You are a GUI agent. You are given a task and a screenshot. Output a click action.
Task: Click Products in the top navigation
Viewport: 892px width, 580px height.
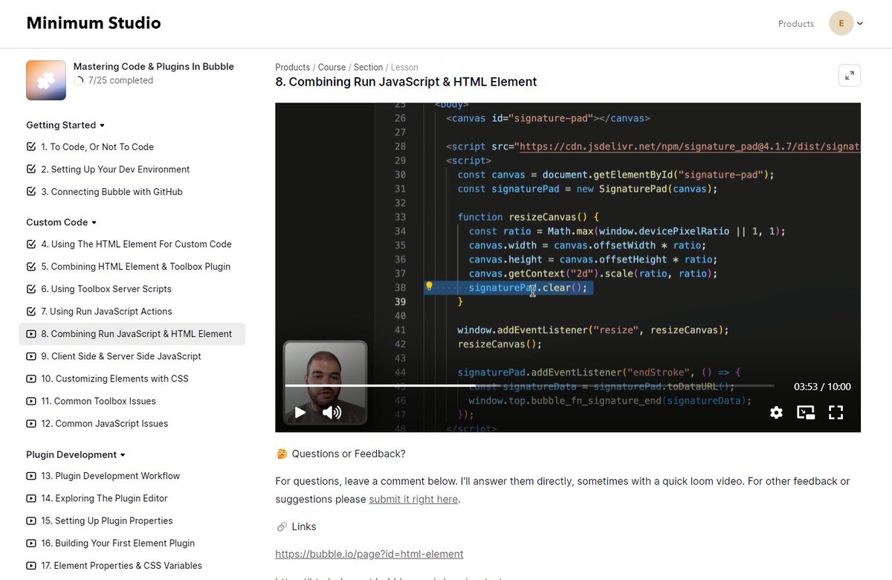[x=796, y=24]
